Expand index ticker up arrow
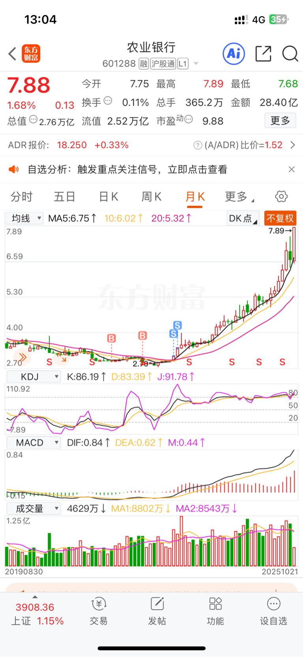This screenshot has width=303, height=657. click(x=35, y=597)
